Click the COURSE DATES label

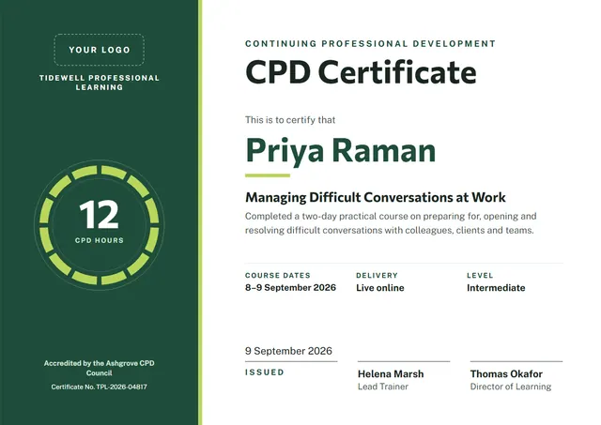pos(278,275)
